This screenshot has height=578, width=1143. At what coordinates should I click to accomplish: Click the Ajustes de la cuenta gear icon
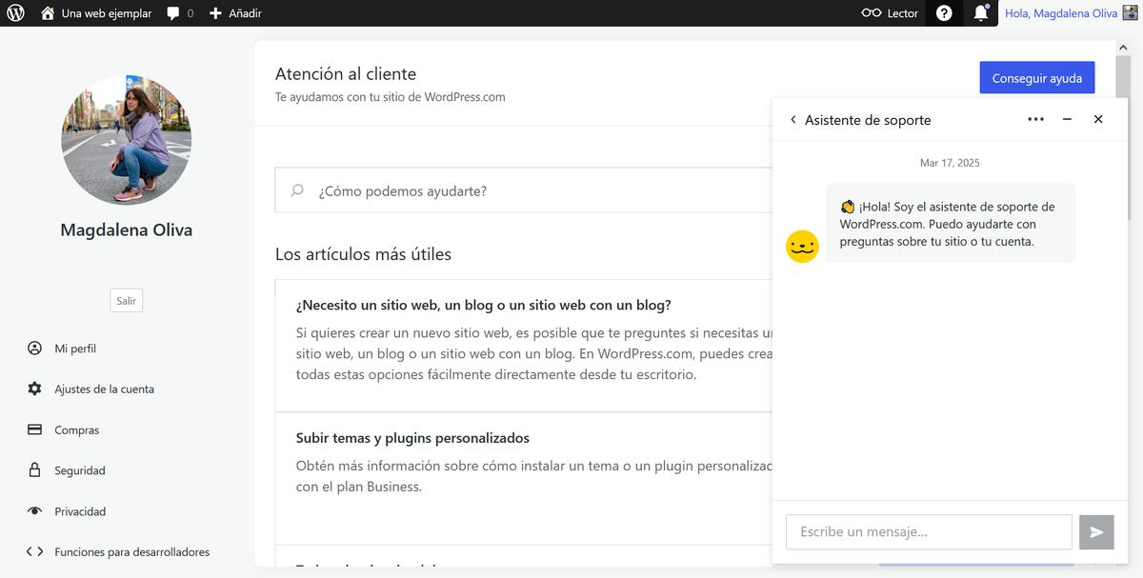33,389
